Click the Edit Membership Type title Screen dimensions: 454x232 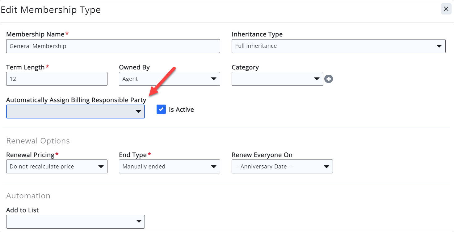tap(51, 10)
